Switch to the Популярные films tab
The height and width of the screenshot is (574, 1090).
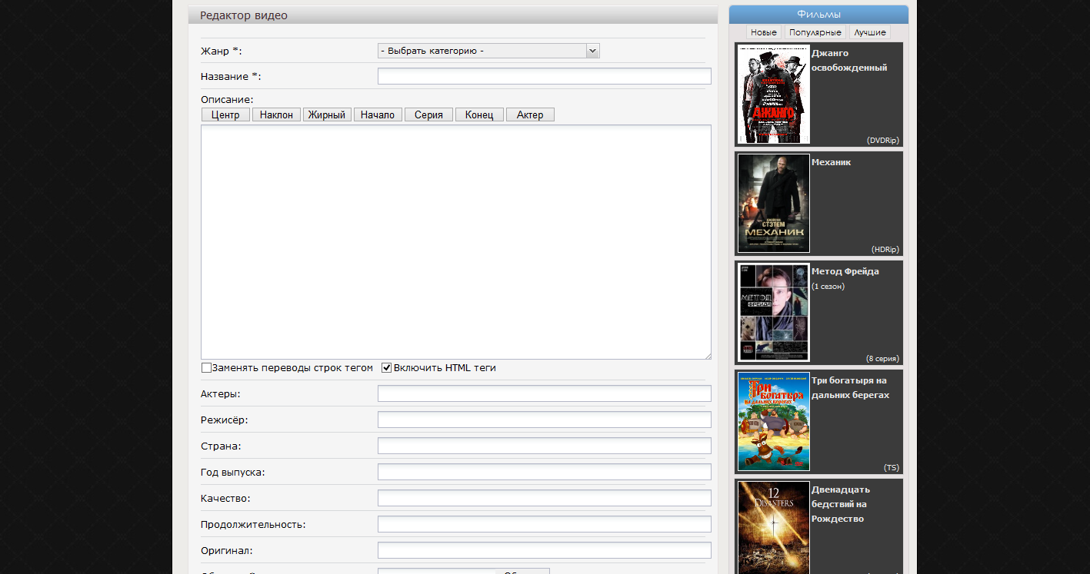815,32
